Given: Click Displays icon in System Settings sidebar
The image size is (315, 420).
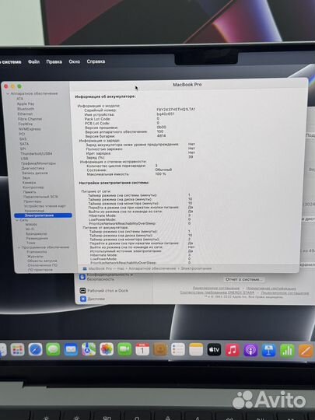Looking at the screenshot, I should tap(83, 299).
